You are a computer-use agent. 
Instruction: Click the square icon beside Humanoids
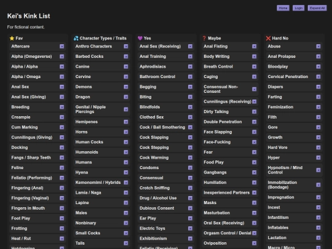point(126,152)
